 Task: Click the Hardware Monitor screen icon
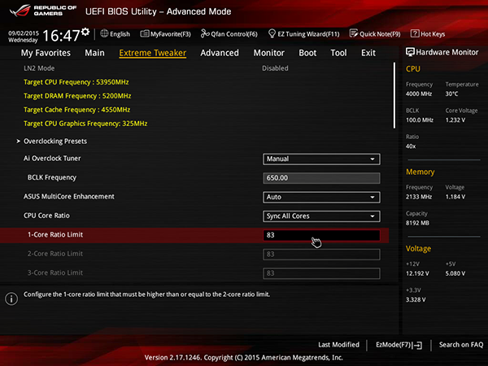coord(410,52)
